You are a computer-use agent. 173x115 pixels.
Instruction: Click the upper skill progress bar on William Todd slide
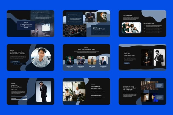click(19, 97)
